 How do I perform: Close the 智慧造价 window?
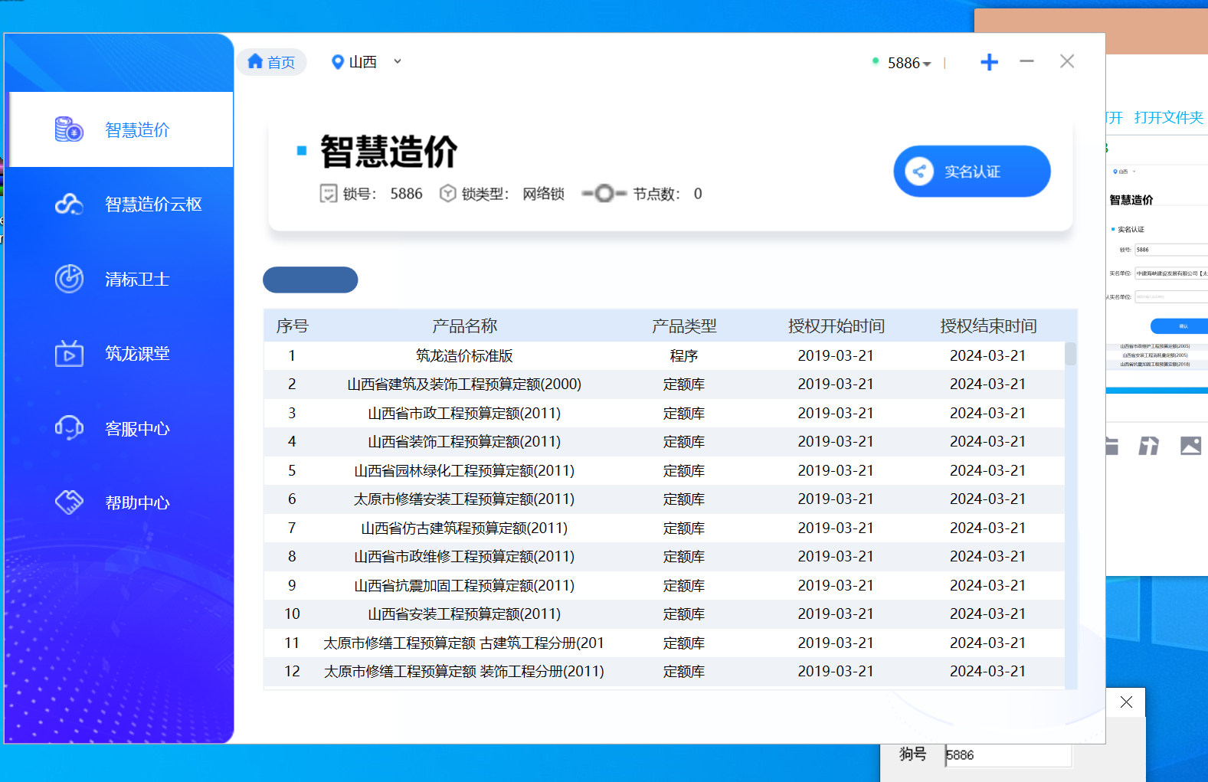tap(1067, 61)
